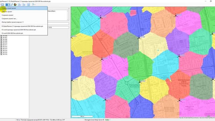Choose 'Сохранить проект' menu entry
The image size is (215, 121).
(x=24, y=15)
